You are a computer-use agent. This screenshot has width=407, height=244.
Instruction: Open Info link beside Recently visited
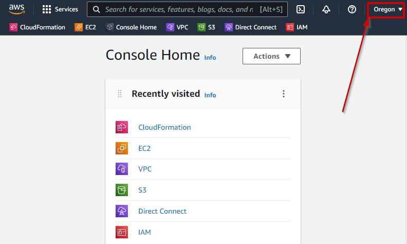coord(210,95)
